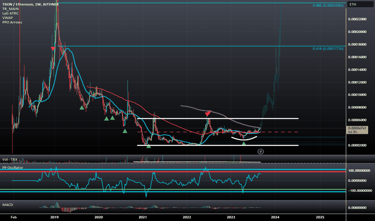Click the 0.00002000 price axis label
Screen dimensions: 375x221
(x=357, y=145)
